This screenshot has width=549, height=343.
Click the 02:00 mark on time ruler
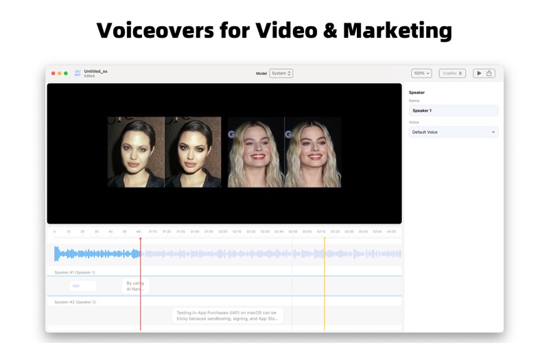pyautogui.click(x=223, y=232)
